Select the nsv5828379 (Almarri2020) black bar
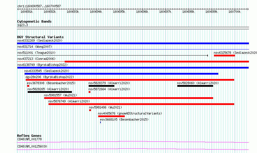 pyautogui.click(x=101, y=86)
